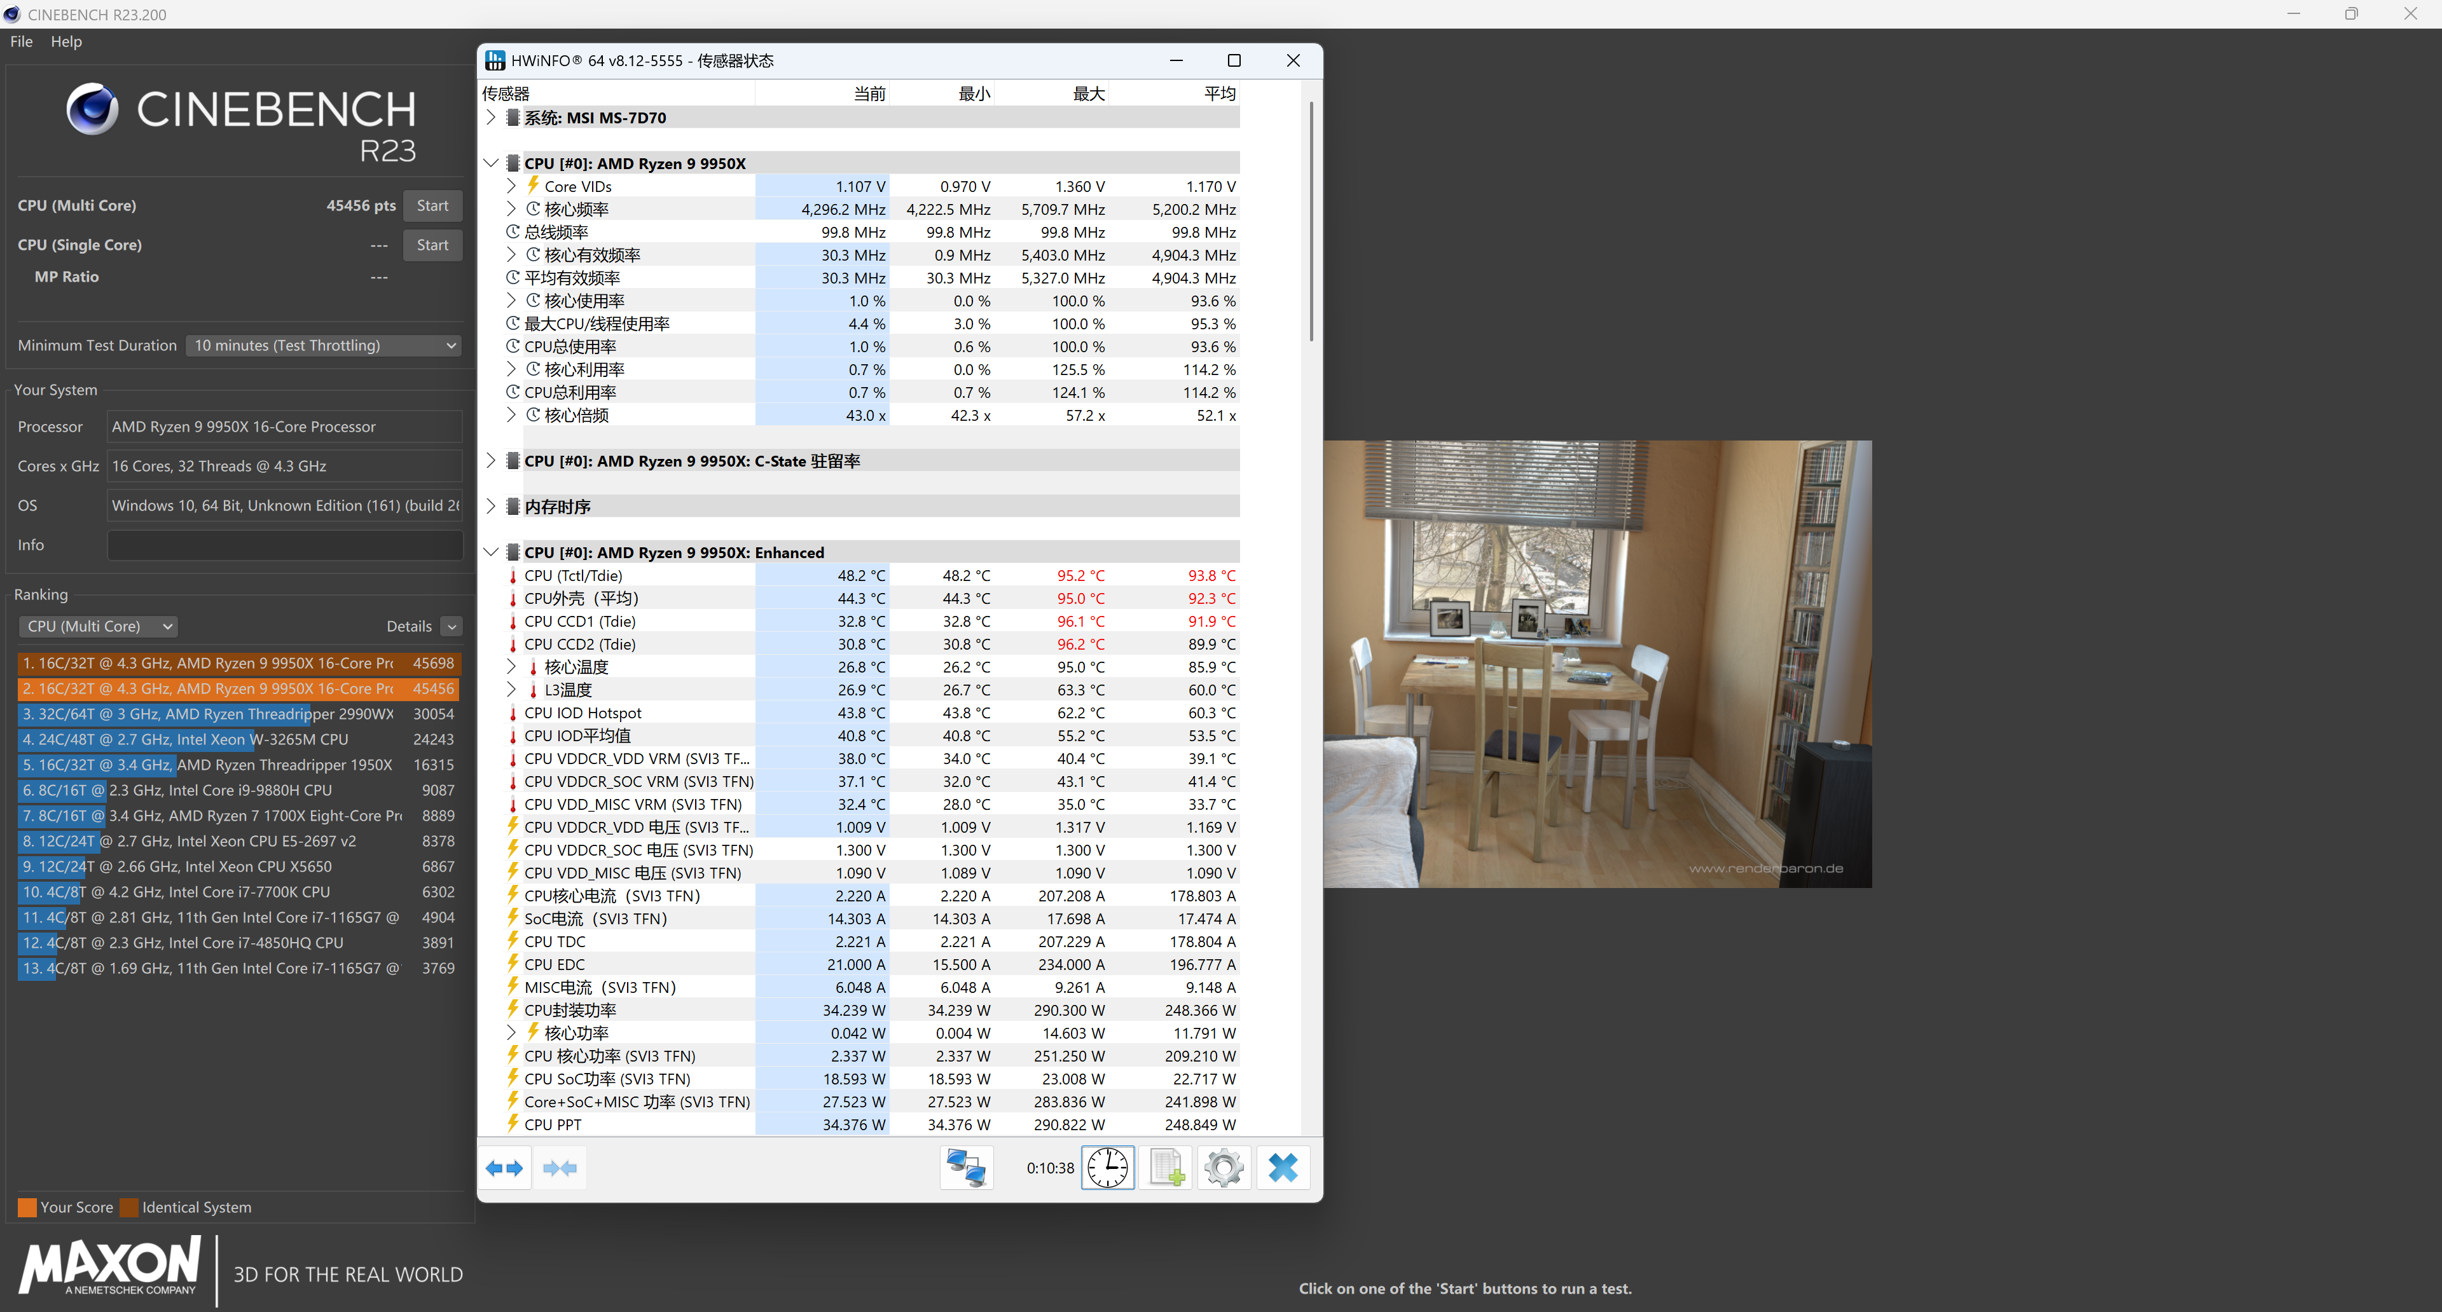
Task: Click the HWiNFO vertical scrollbar thumb
Action: point(1311,222)
